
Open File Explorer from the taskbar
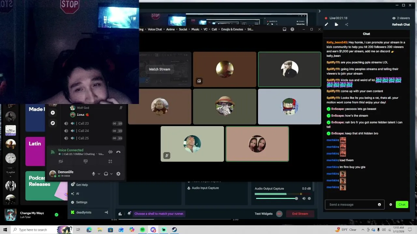pos(100,230)
